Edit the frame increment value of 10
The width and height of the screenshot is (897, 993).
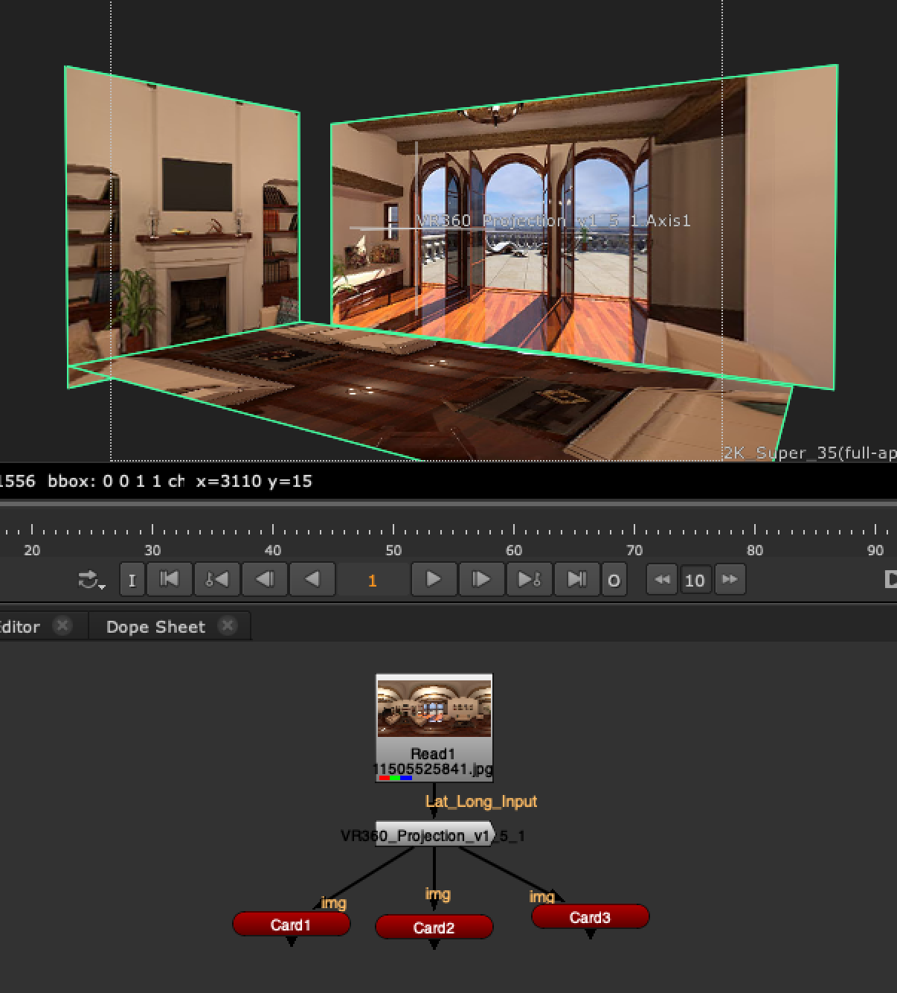click(695, 580)
